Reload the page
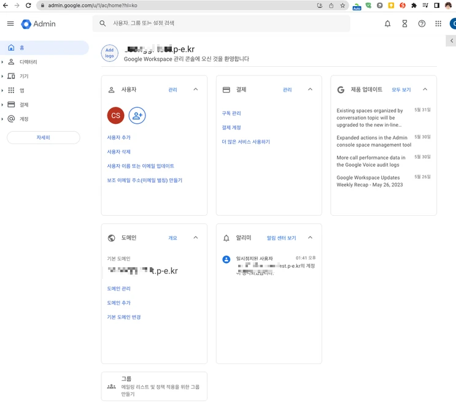The width and height of the screenshot is (456, 407). (x=28, y=6)
